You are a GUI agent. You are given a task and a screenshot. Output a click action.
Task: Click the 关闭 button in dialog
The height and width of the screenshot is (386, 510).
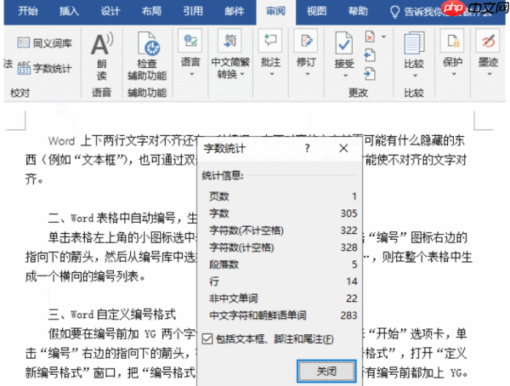tap(326, 371)
